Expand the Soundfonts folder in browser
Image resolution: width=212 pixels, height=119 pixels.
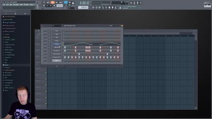click(8, 83)
